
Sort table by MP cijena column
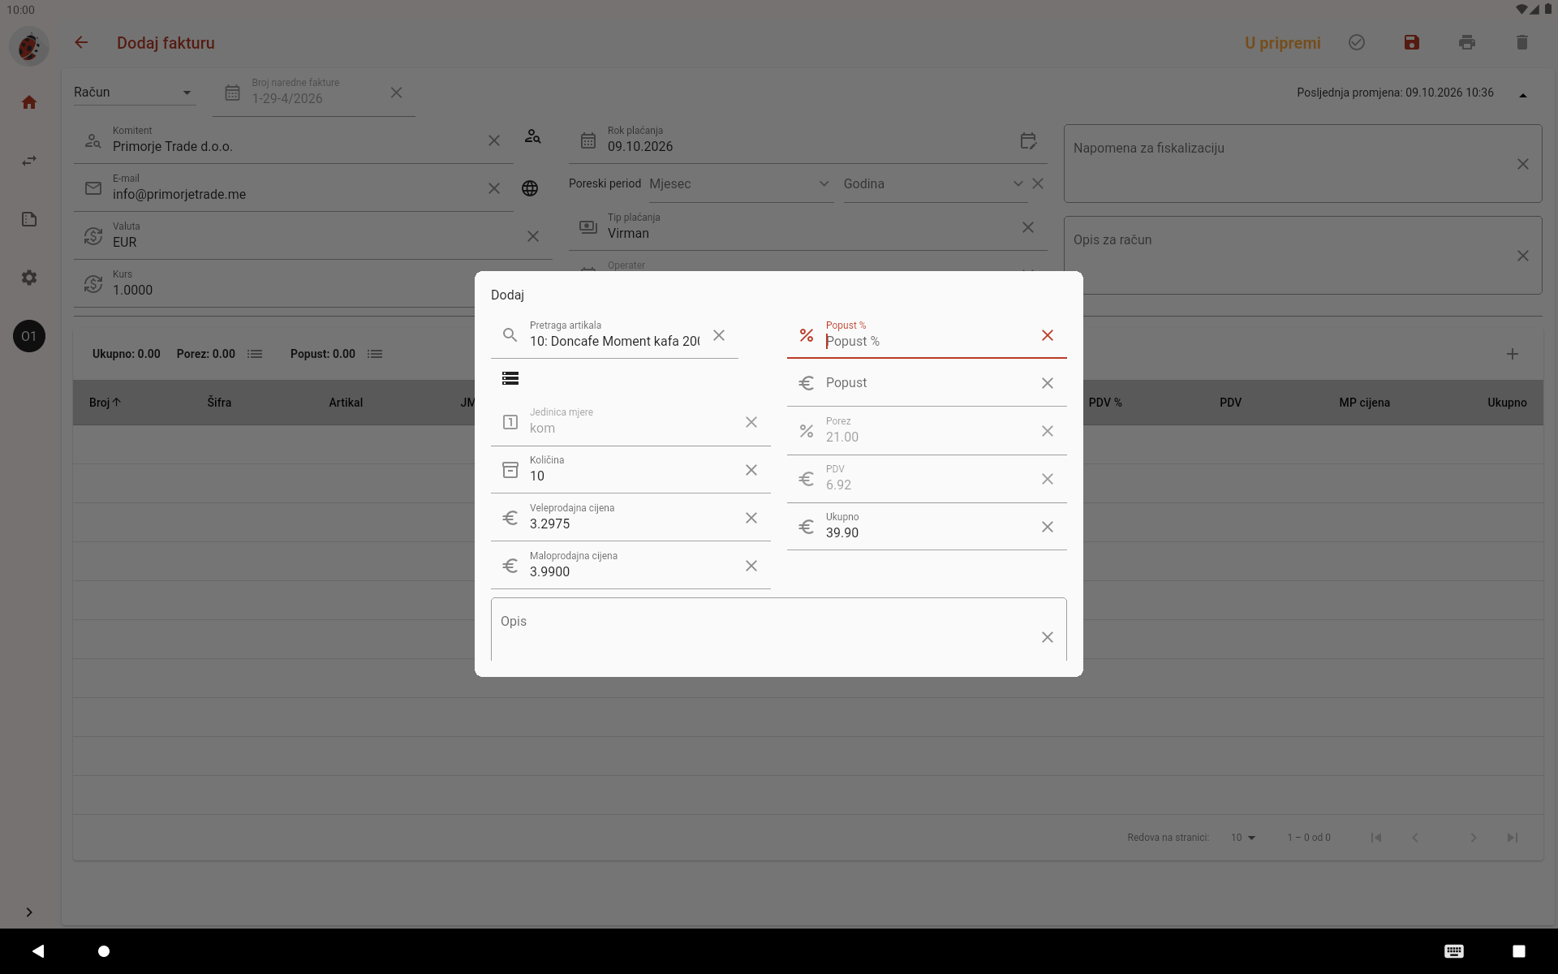coord(1364,403)
